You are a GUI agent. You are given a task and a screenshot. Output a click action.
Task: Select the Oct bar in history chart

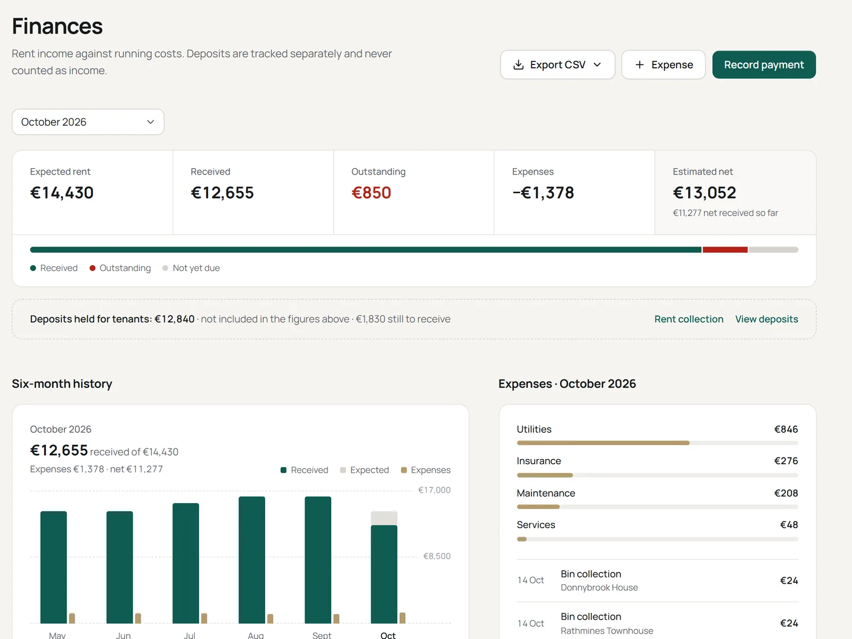click(384, 574)
